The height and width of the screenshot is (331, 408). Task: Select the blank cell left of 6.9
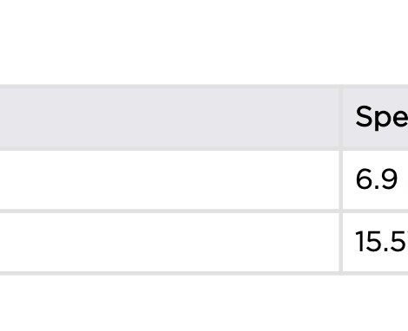(169, 179)
